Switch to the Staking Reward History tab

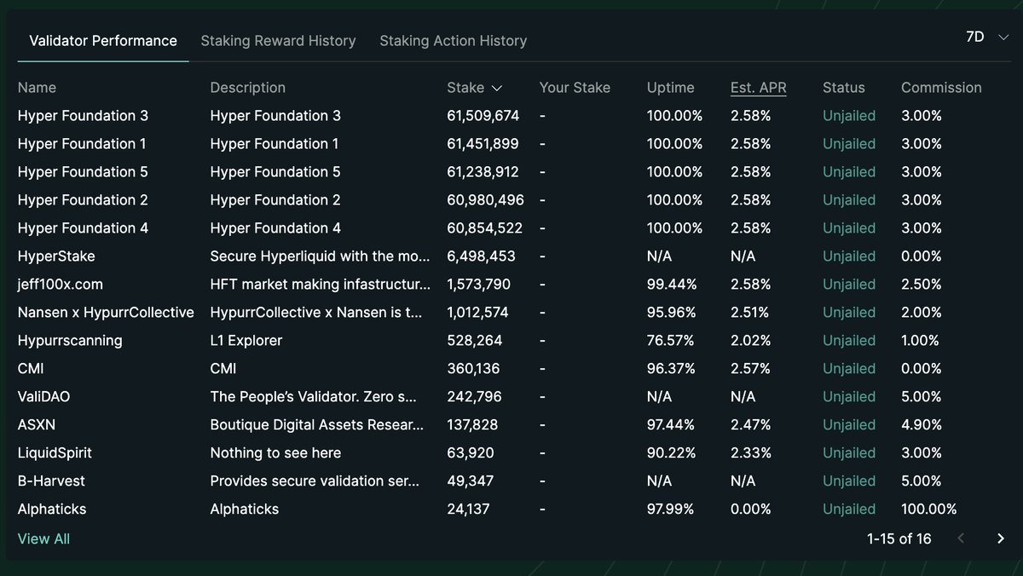278,40
